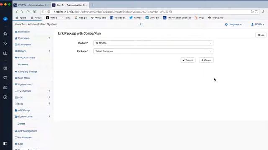
Task: Open the Facebook bookmark
Action: tap(118, 17)
